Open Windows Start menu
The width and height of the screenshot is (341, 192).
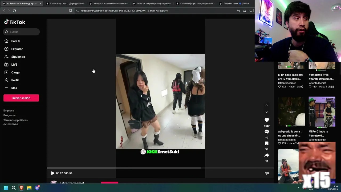click(x=6, y=188)
